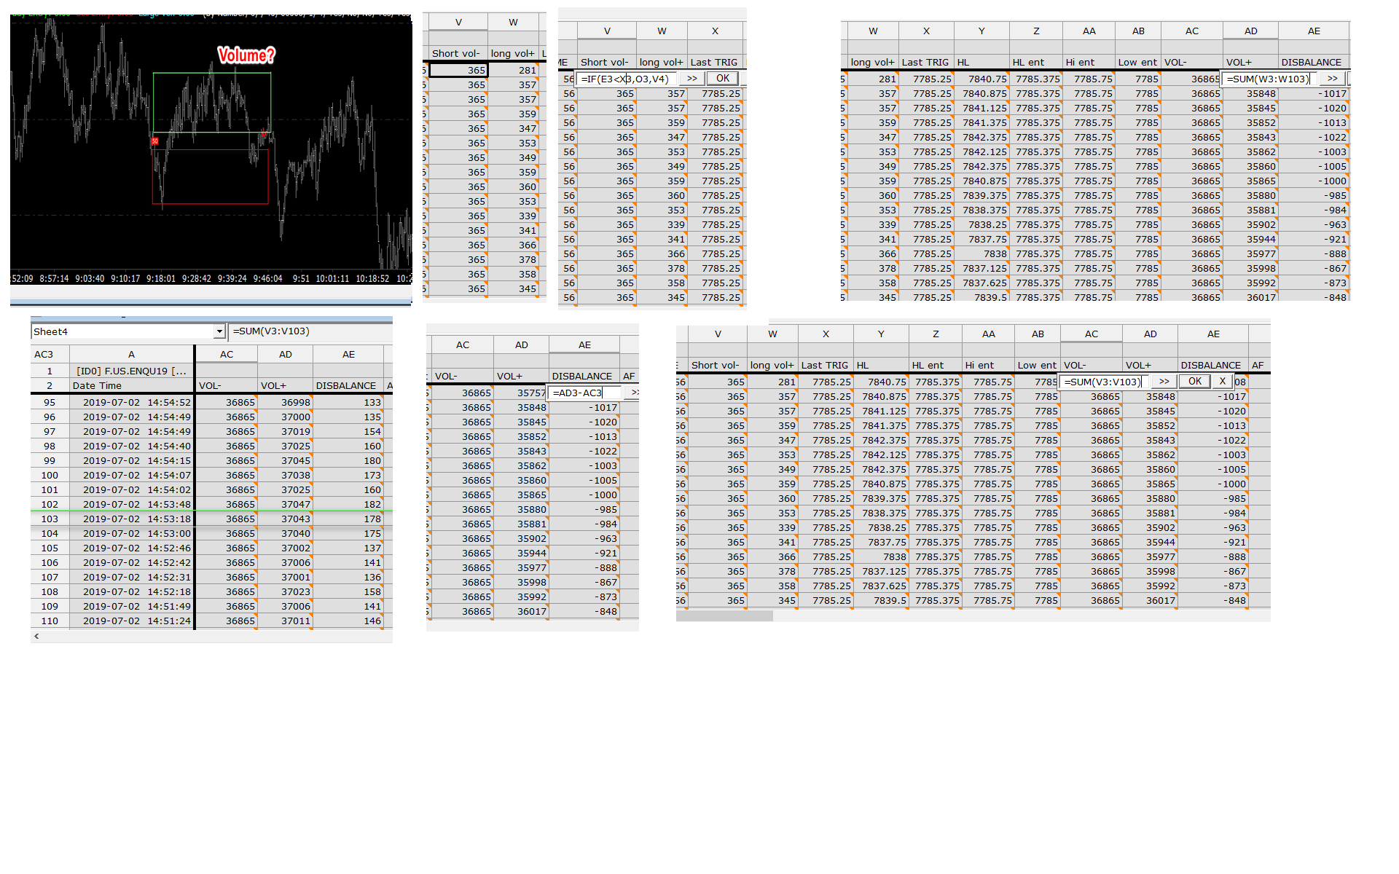Click the AC3 cell reference box

pos(44,355)
